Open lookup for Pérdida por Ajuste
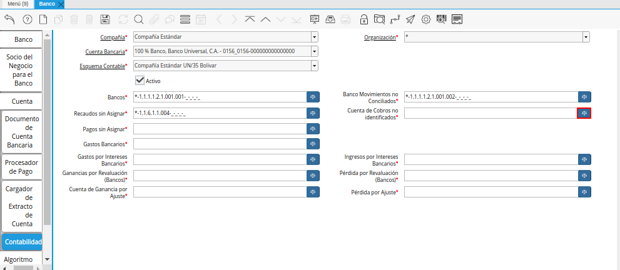Screen dimensions: 620x270 point(584,192)
